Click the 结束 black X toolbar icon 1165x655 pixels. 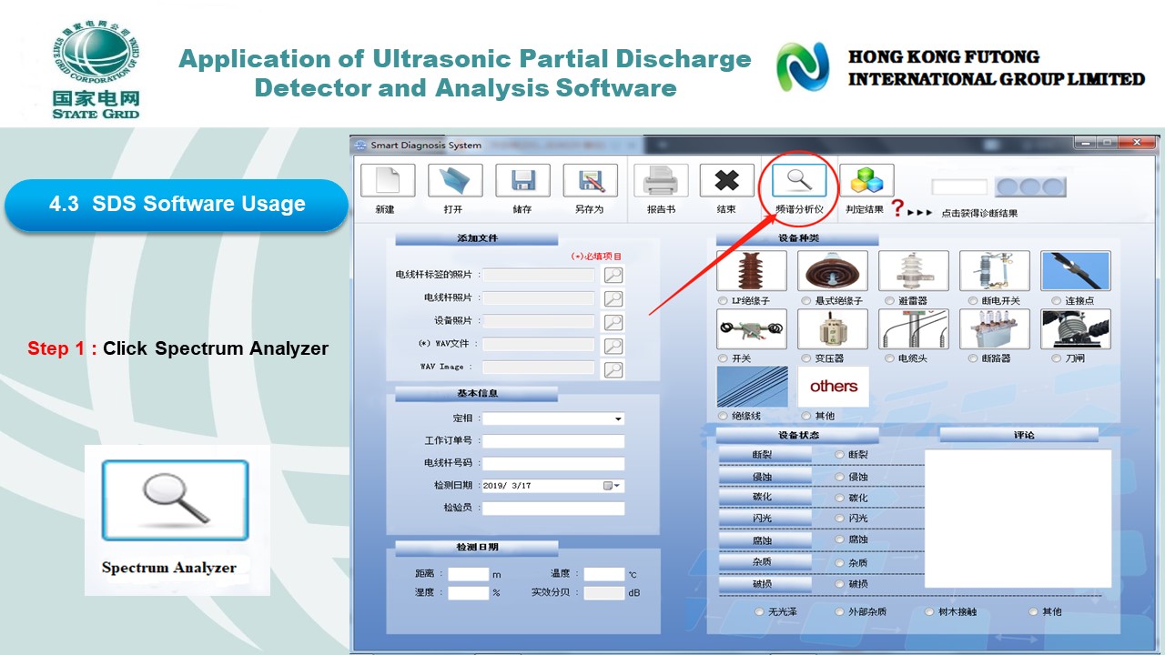[x=726, y=180]
